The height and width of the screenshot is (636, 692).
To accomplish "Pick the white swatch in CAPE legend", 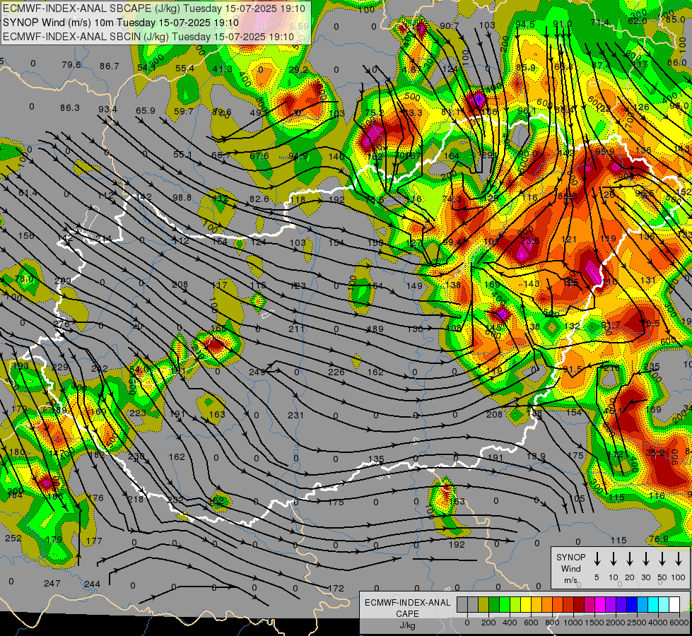I will tap(674, 604).
